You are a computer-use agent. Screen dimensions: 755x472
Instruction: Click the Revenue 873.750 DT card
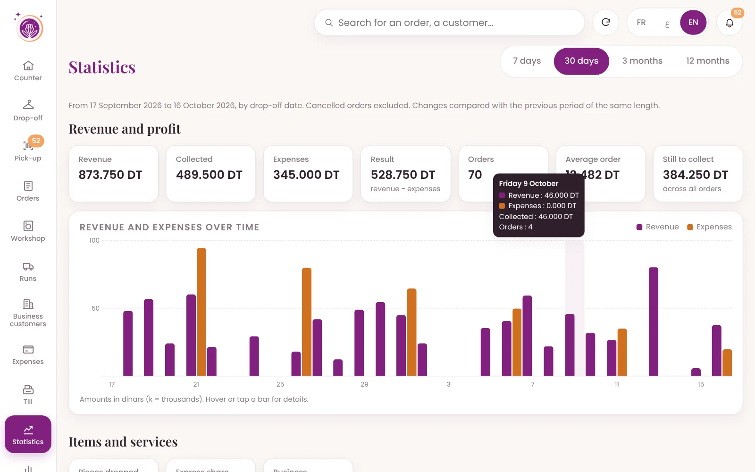tap(114, 174)
